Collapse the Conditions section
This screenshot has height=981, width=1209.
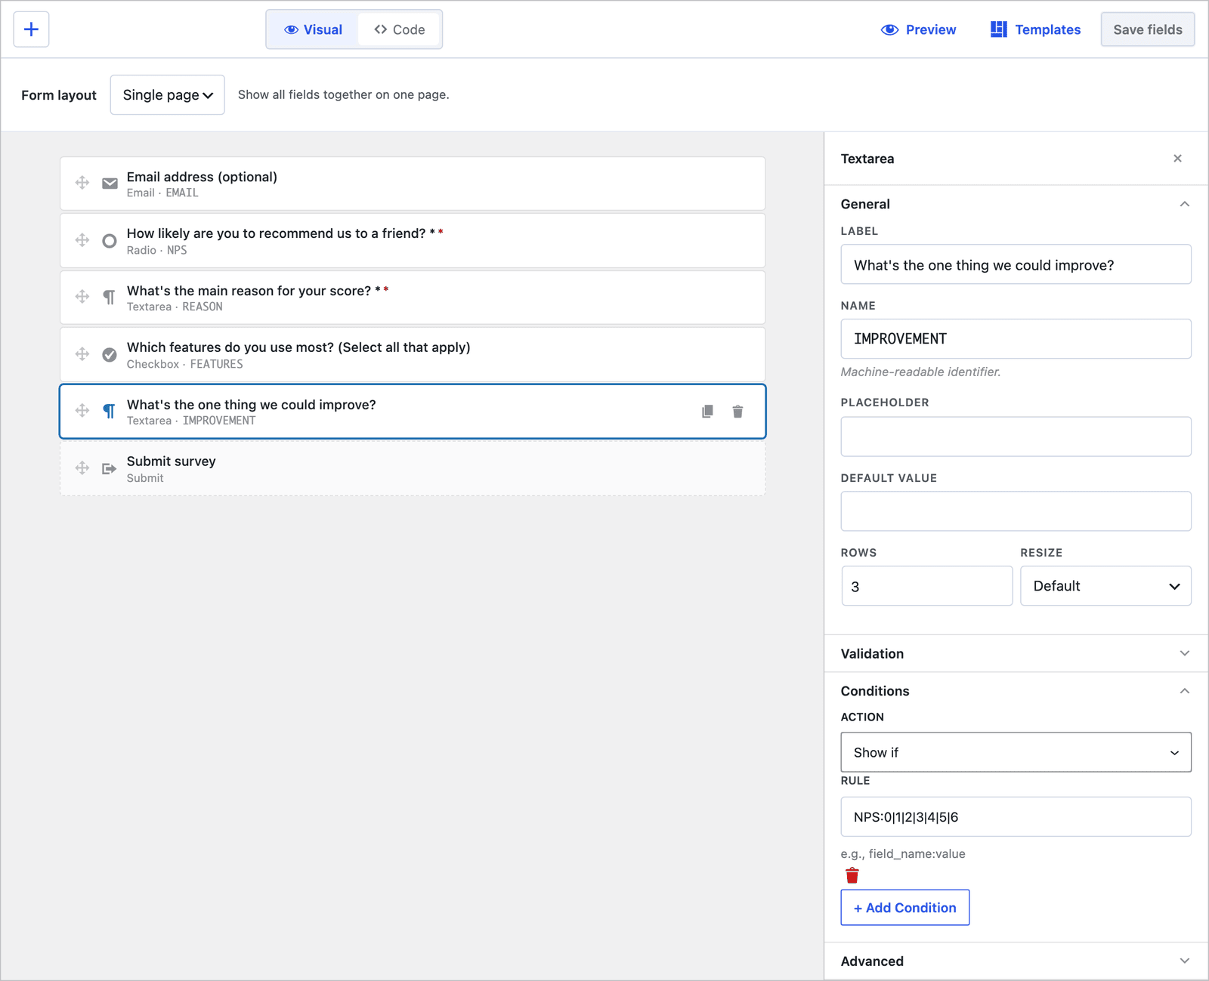tap(1016, 691)
